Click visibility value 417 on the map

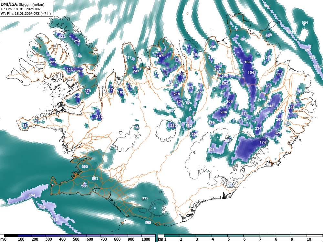(269, 86)
